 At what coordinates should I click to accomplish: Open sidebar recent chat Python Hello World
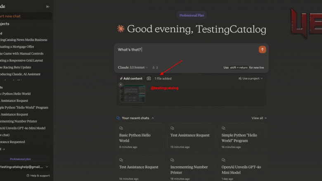click(15, 94)
